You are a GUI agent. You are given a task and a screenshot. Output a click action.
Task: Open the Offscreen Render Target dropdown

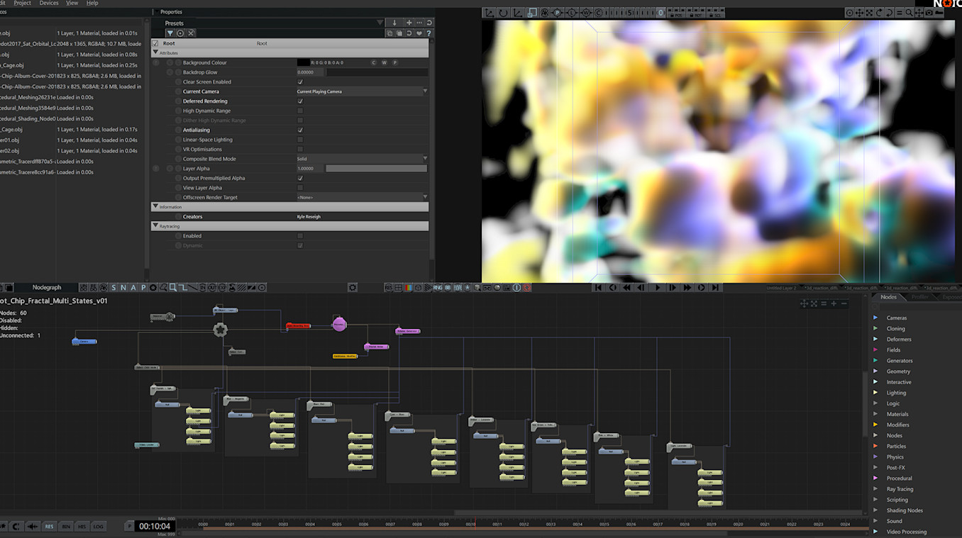click(362, 197)
